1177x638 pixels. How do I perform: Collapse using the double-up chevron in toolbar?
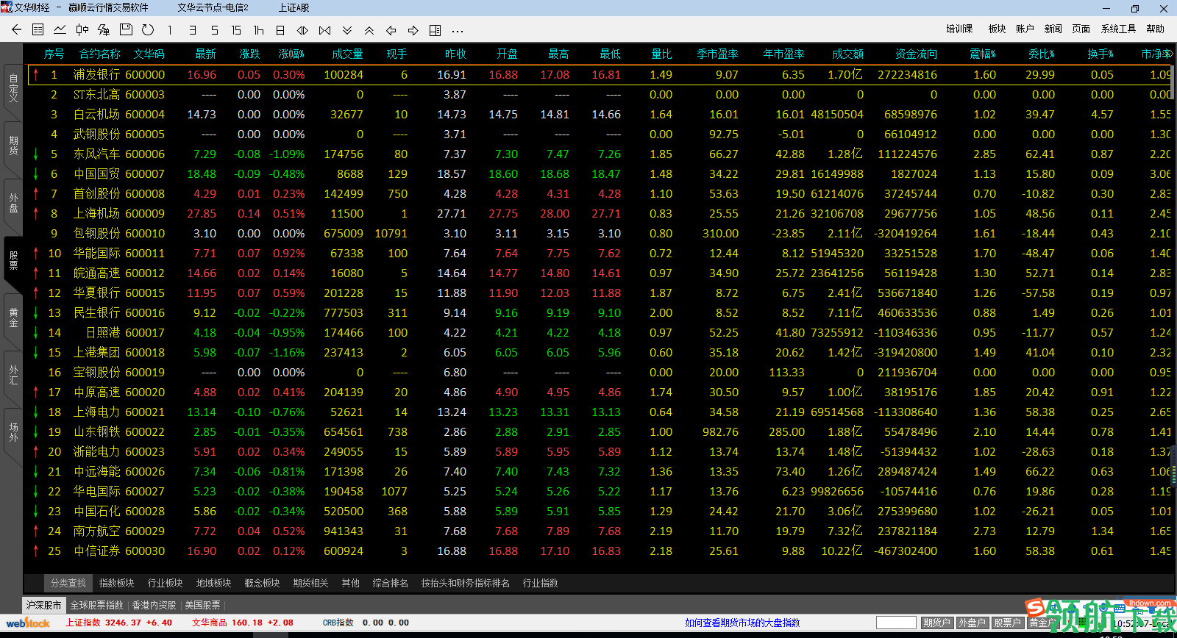pyautogui.click(x=369, y=30)
